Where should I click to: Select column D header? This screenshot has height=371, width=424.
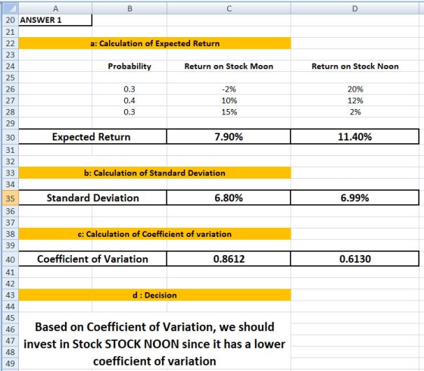(355, 8)
